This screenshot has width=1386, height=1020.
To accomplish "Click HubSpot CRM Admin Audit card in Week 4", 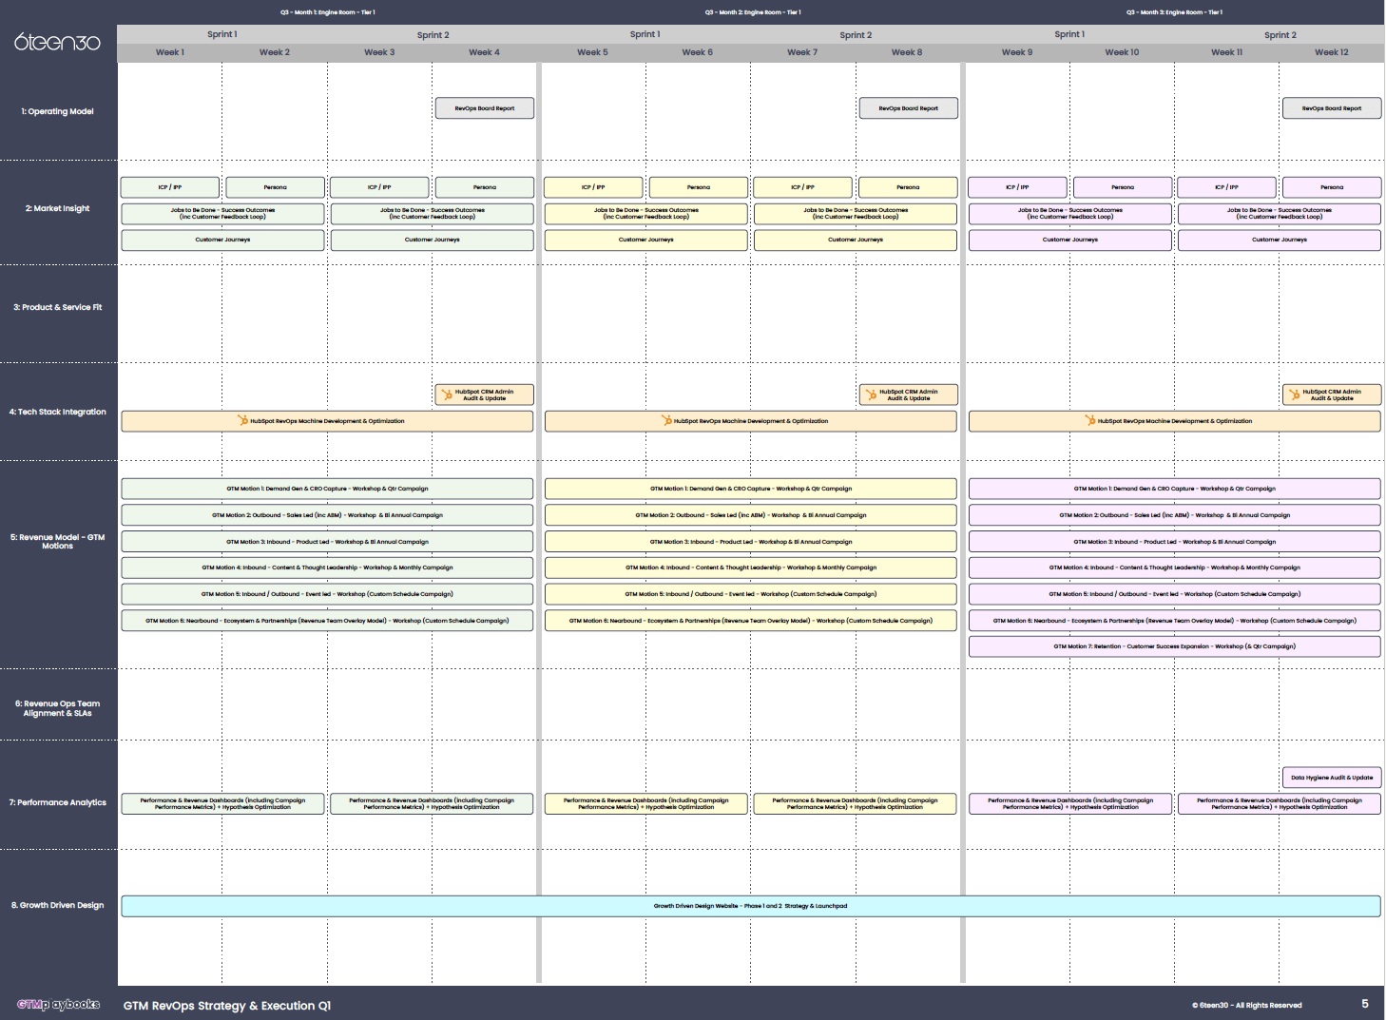I will (x=485, y=395).
